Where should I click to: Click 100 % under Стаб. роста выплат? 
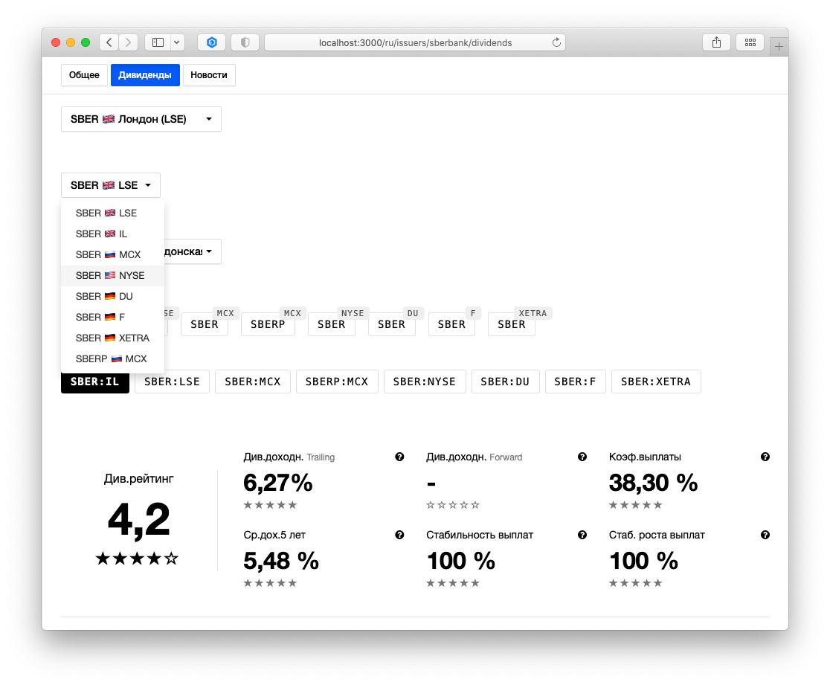[643, 561]
